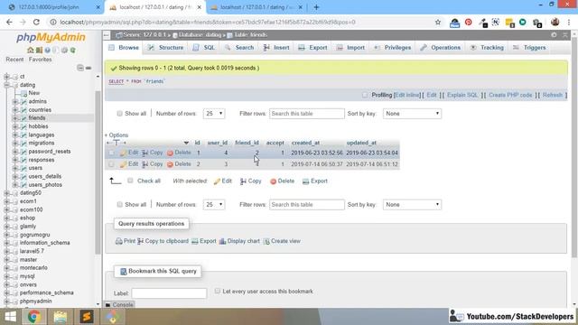Viewport: 578px width, 325px height.
Task: Click the Edit inline link
Action: tap(407, 95)
